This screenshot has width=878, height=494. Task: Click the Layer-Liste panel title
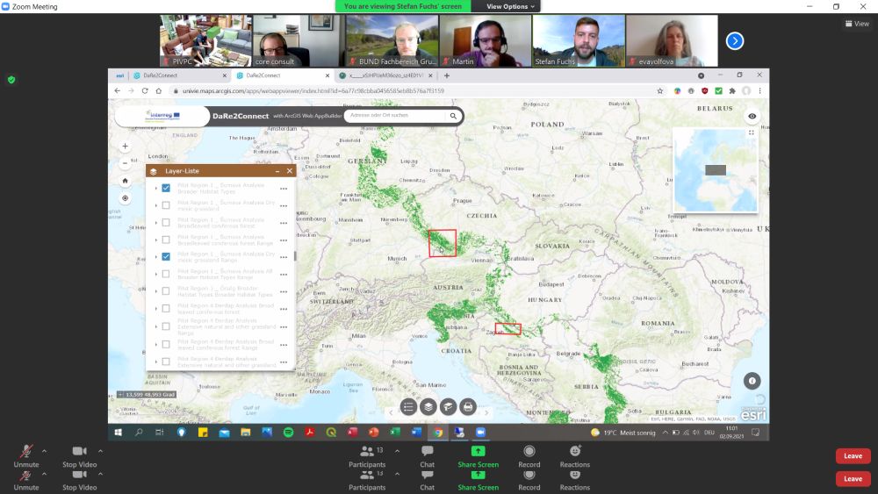tap(182, 171)
